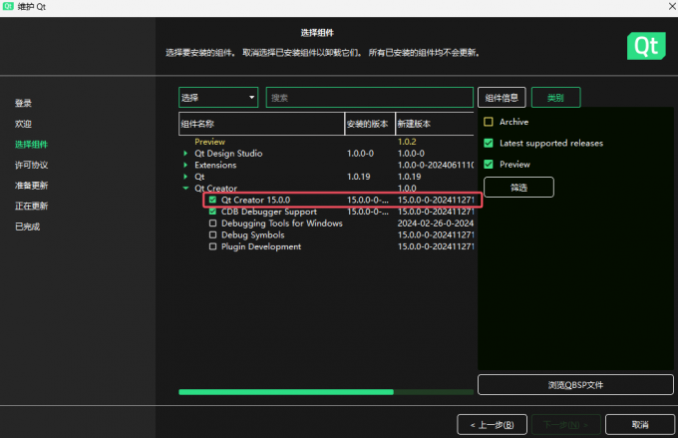
Task: Collapse the Qt Creator tree node
Action: coord(185,188)
